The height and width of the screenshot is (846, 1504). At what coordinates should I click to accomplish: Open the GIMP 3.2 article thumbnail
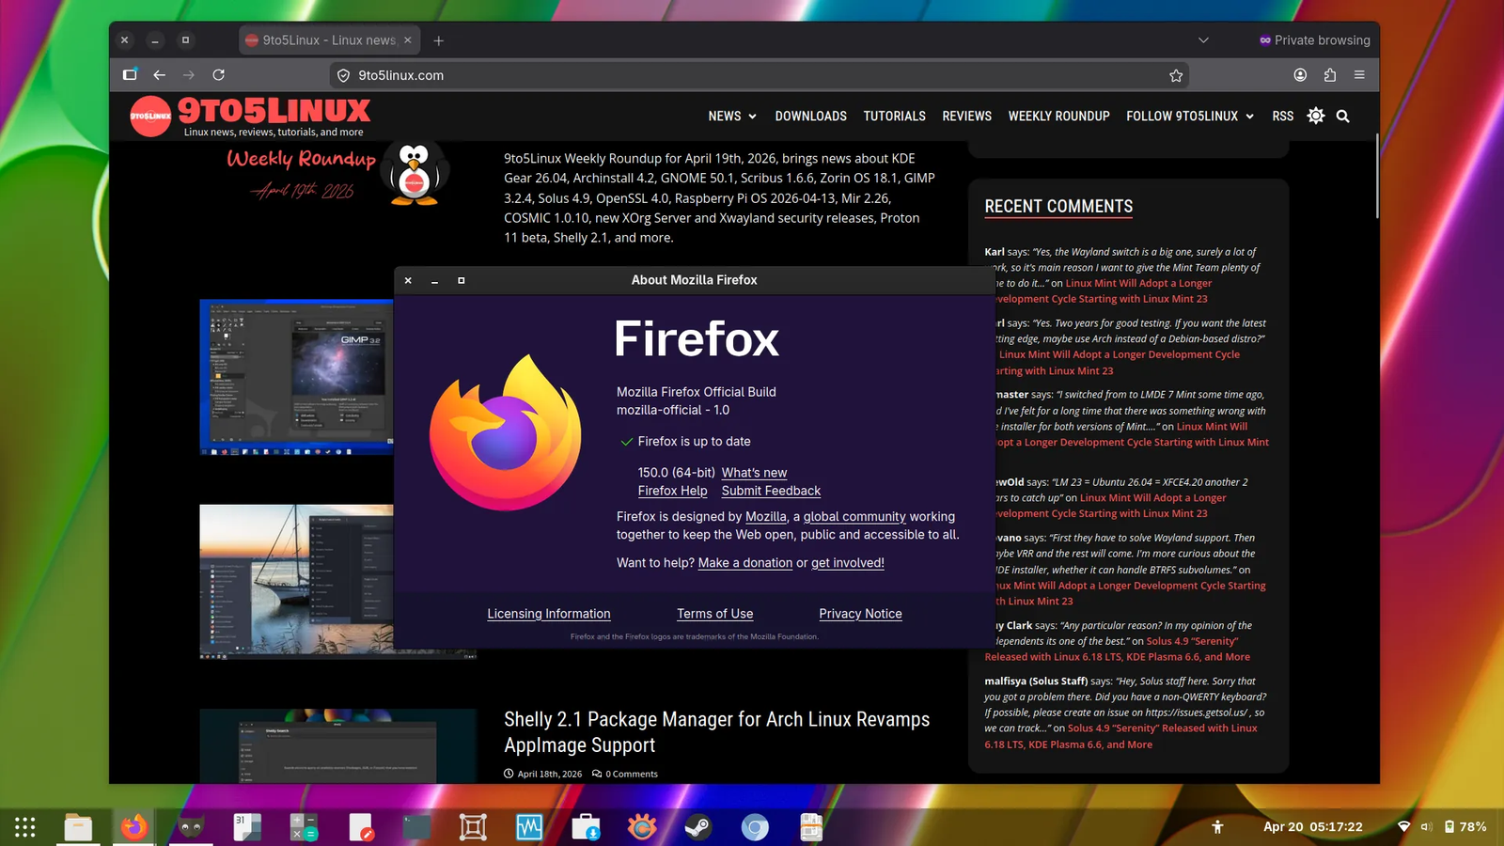pyautogui.click(x=296, y=377)
